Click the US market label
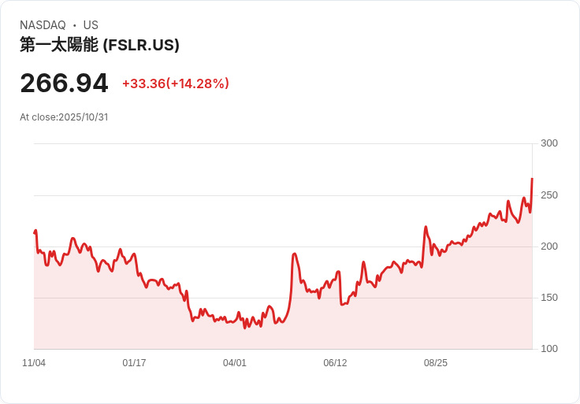 tap(91, 25)
